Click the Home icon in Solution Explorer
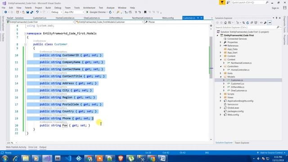This screenshot has height=162, width=288. click(225, 23)
